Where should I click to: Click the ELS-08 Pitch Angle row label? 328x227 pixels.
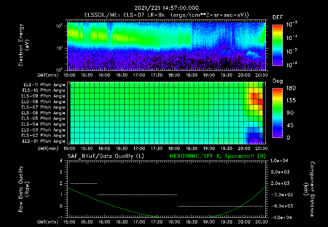44,102
